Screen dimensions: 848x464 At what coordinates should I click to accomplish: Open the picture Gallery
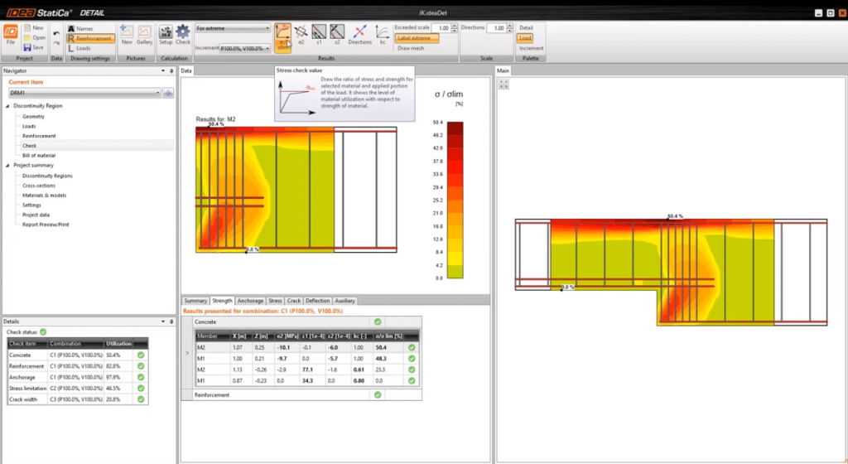(144, 35)
